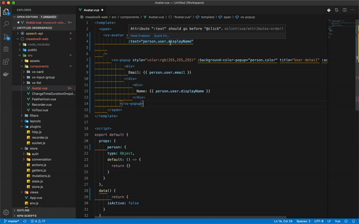Click meadow9-web in the breadcrumb
Viewport: 359px width, 224px height.
[96, 17]
